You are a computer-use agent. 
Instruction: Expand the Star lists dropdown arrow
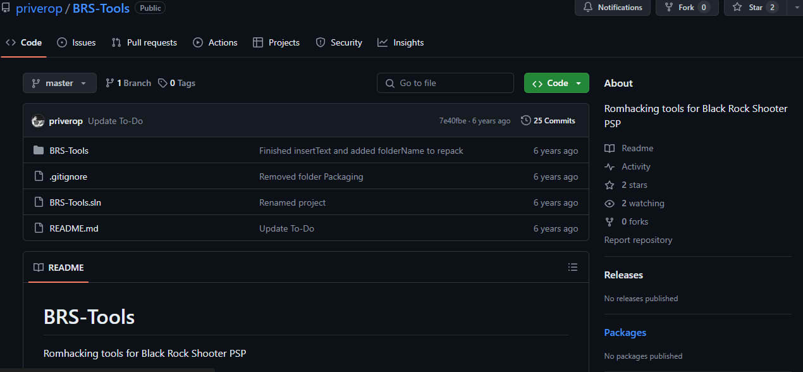795,8
